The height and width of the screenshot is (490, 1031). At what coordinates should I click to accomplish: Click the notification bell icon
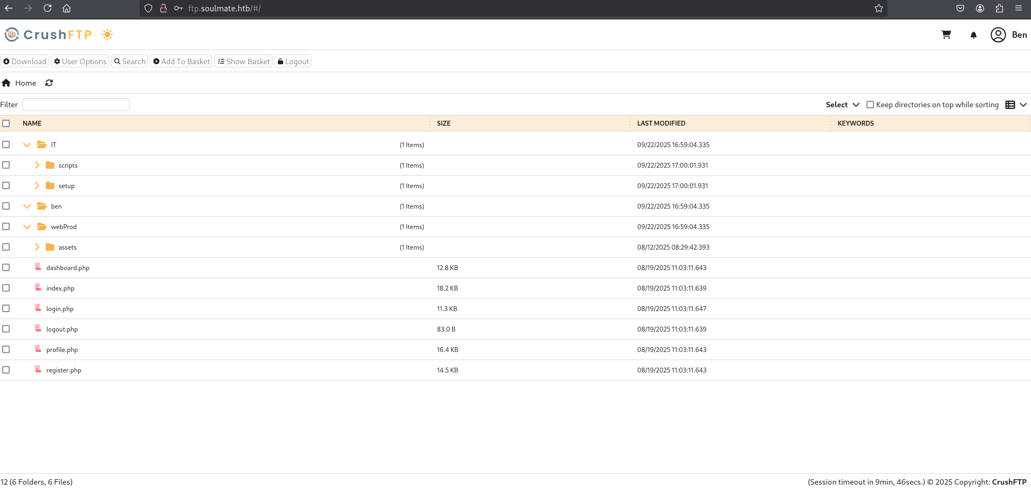click(x=973, y=35)
